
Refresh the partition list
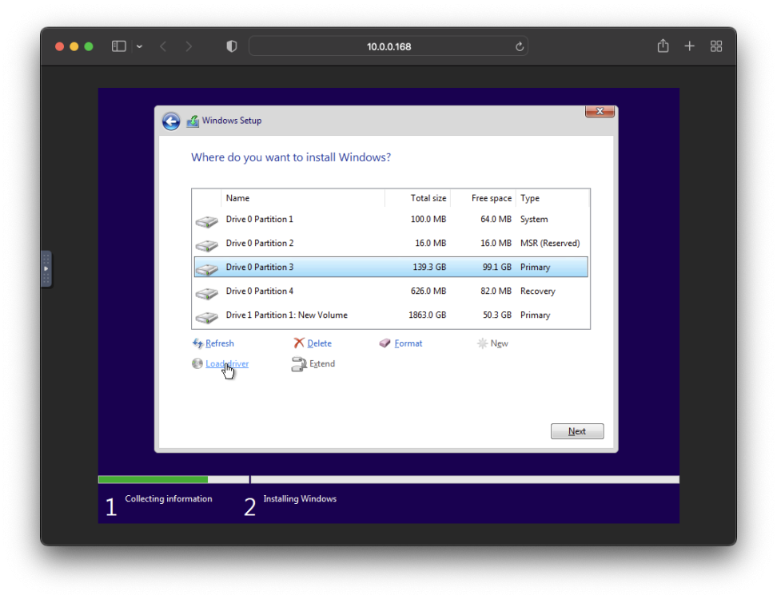coord(220,343)
